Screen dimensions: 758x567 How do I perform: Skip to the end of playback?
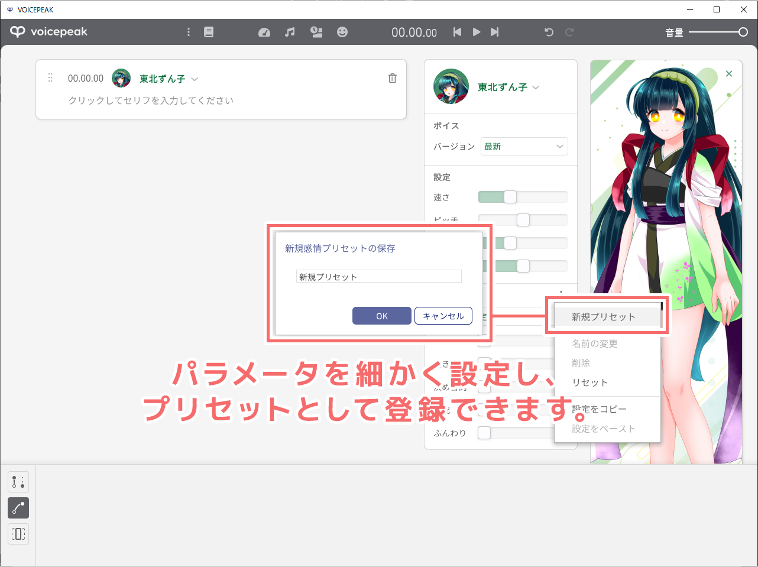coord(495,32)
